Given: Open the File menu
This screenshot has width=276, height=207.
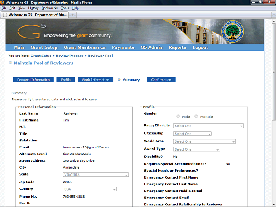Looking at the screenshot, I should pos(4,8).
